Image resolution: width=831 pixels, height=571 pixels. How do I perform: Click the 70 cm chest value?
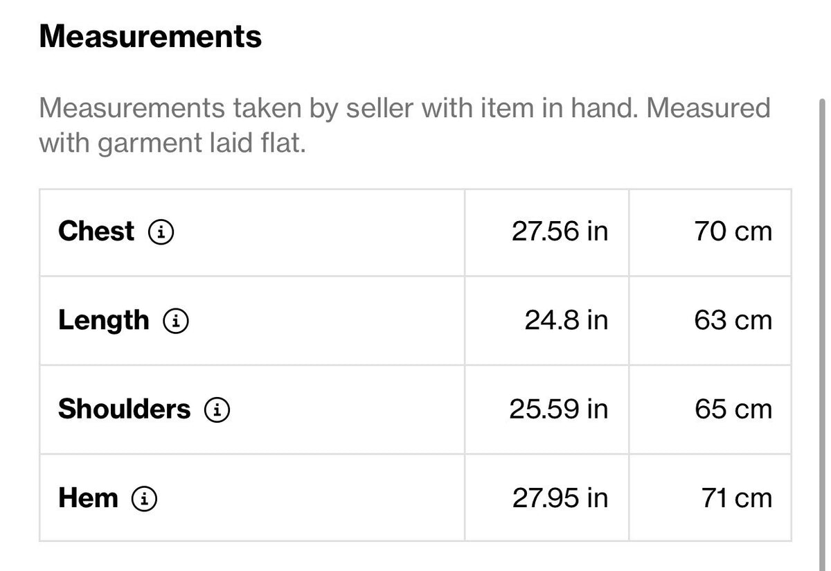[x=733, y=231]
